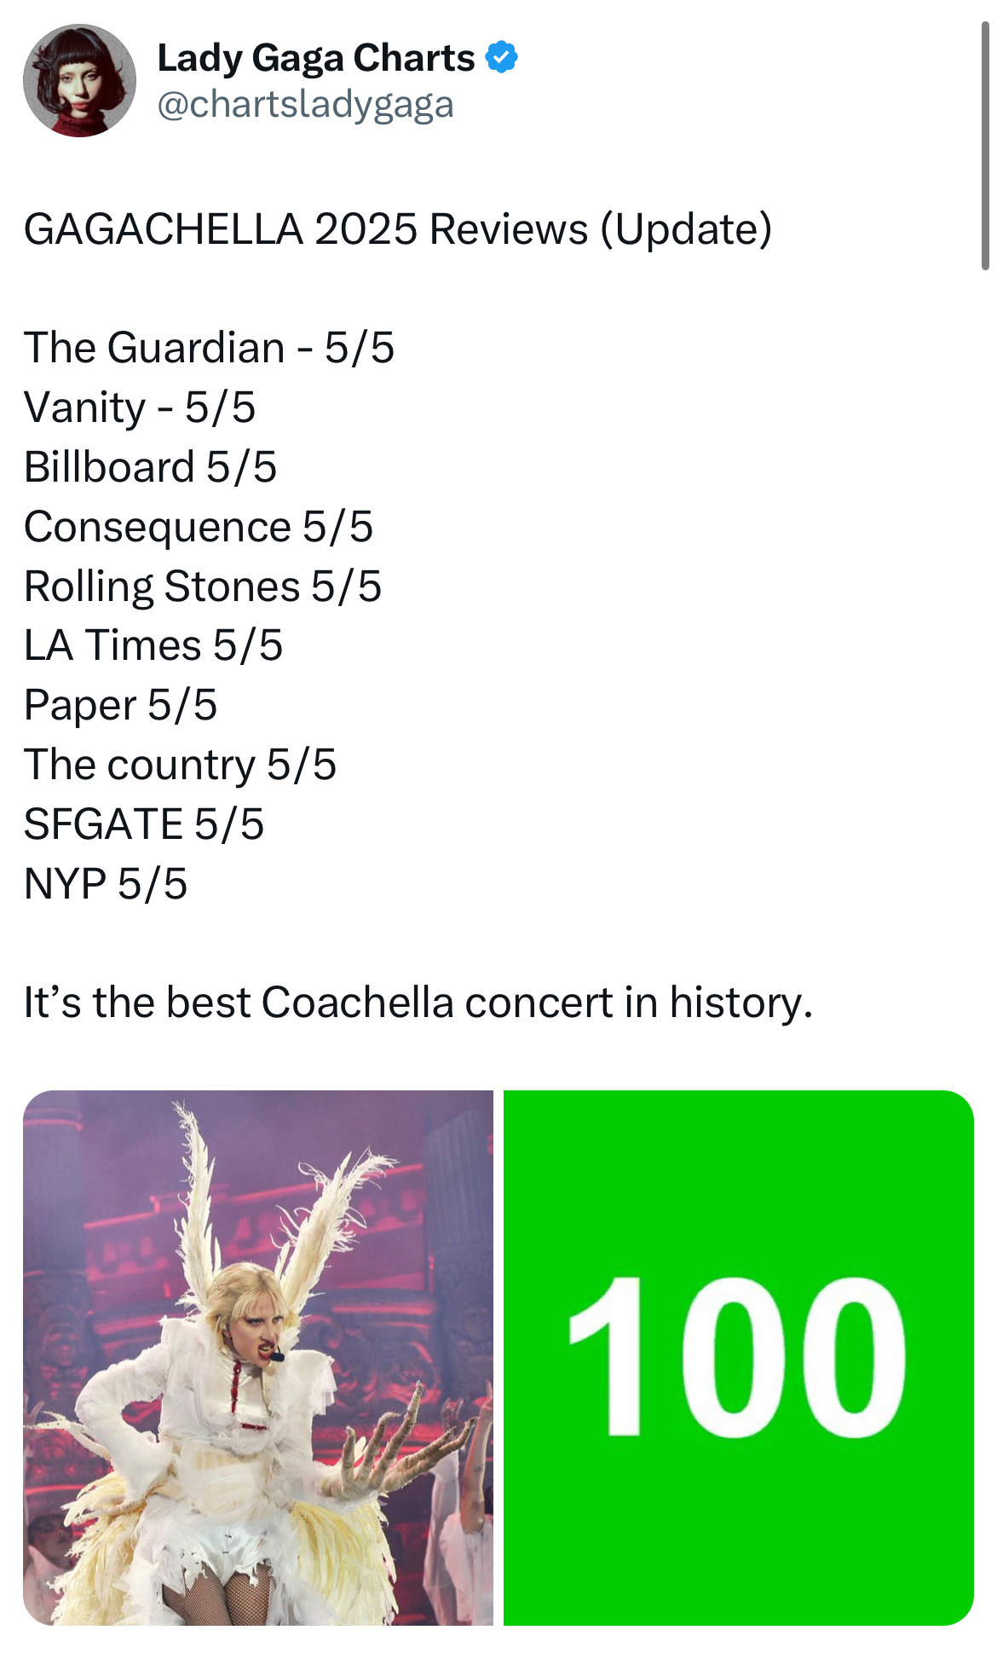Open the Lady Gaga Charts profile avatar
The image size is (997, 1659).
coord(79,80)
